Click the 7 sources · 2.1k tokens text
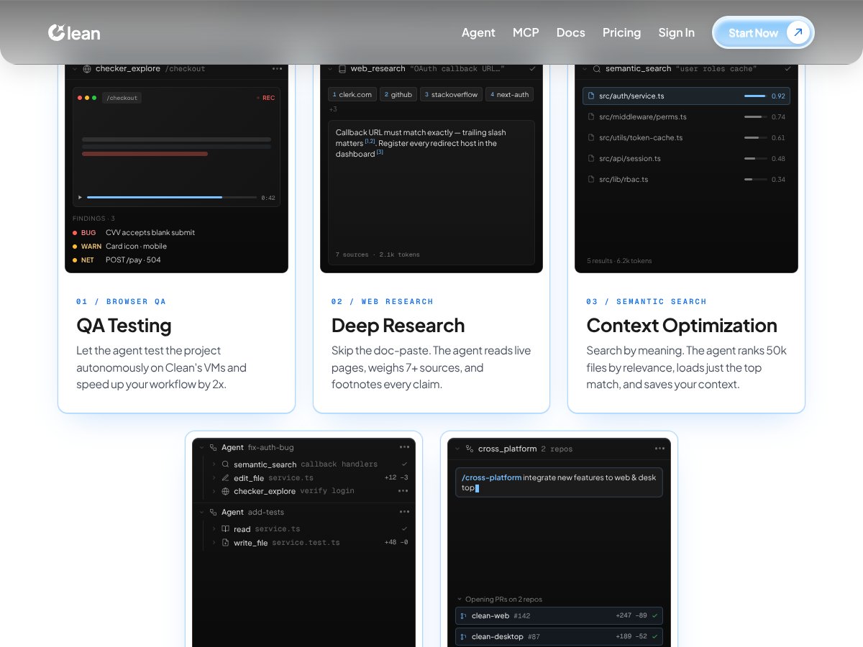This screenshot has width=863, height=647. click(x=378, y=254)
